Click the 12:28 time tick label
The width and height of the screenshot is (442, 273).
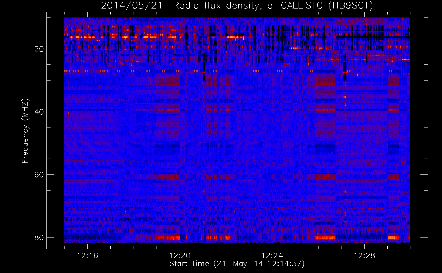(364, 256)
